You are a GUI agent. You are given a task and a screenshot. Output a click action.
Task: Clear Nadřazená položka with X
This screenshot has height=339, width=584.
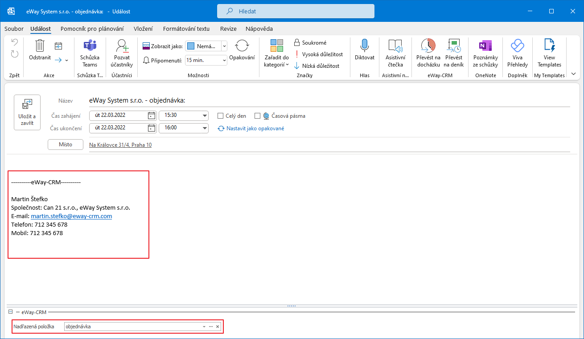click(218, 327)
